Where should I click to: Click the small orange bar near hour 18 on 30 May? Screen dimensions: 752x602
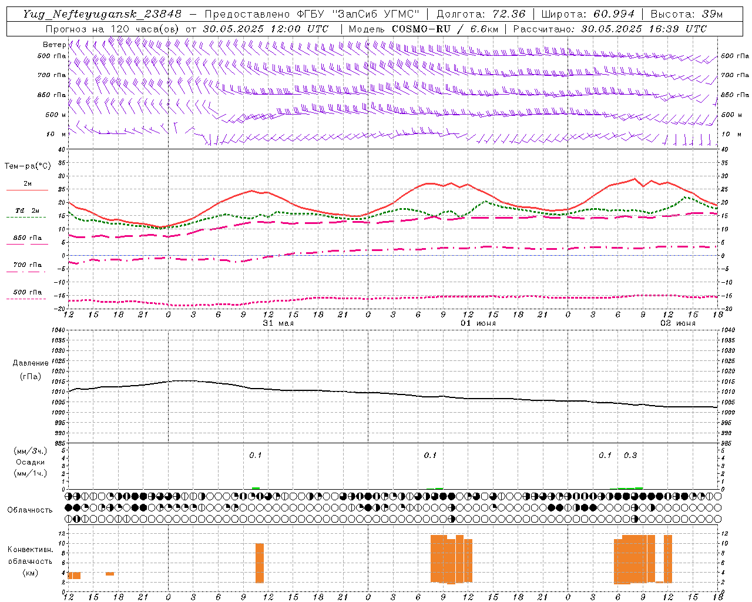(x=110, y=574)
